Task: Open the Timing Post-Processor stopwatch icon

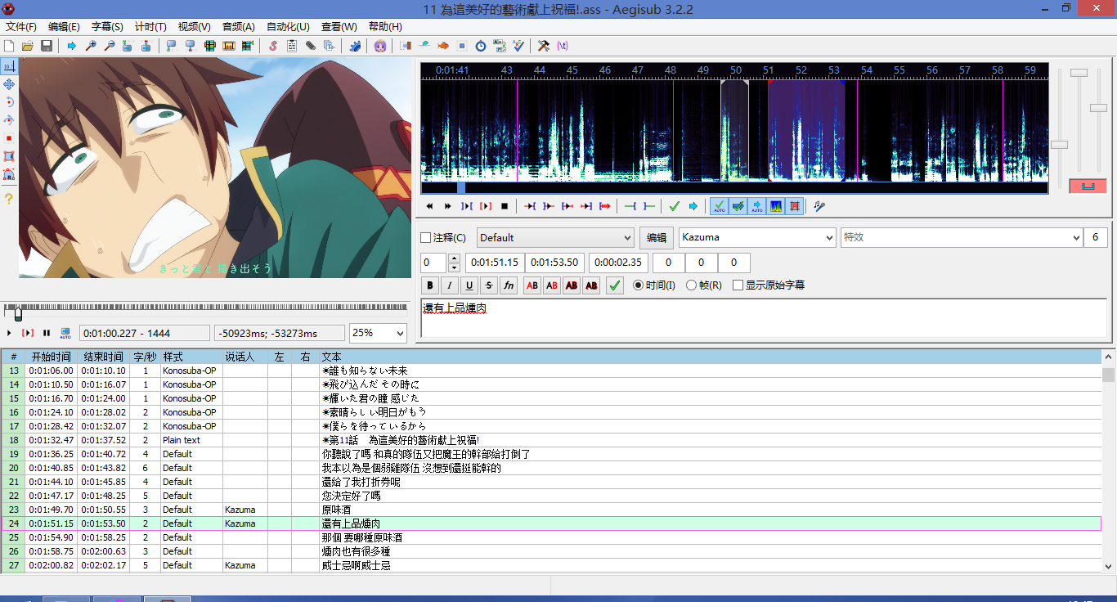Action: click(481, 46)
